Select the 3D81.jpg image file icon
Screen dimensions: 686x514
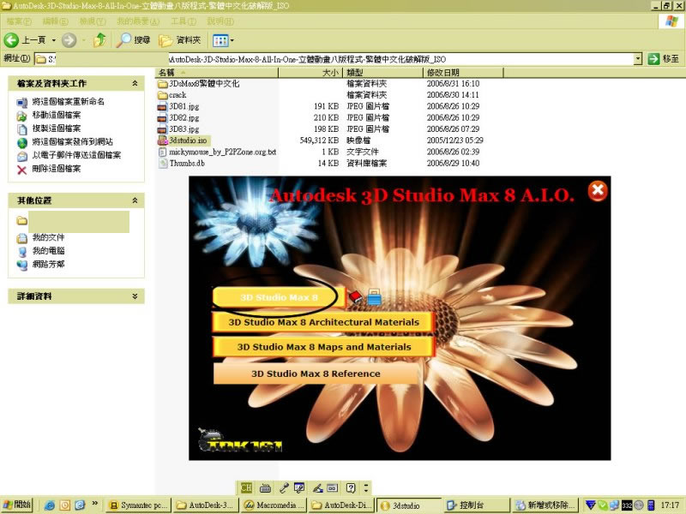(x=162, y=106)
